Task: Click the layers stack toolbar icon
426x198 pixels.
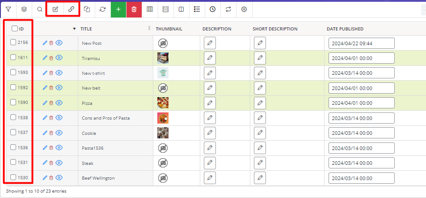Action: (x=24, y=9)
